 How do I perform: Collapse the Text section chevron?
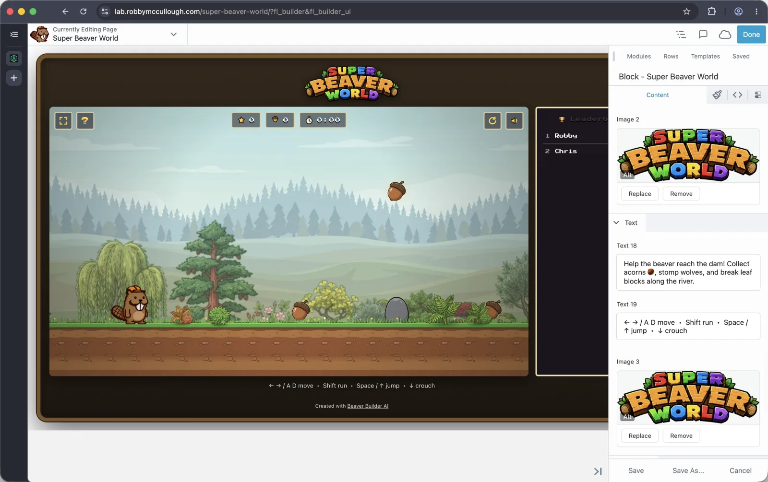pyautogui.click(x=616, y=223)
